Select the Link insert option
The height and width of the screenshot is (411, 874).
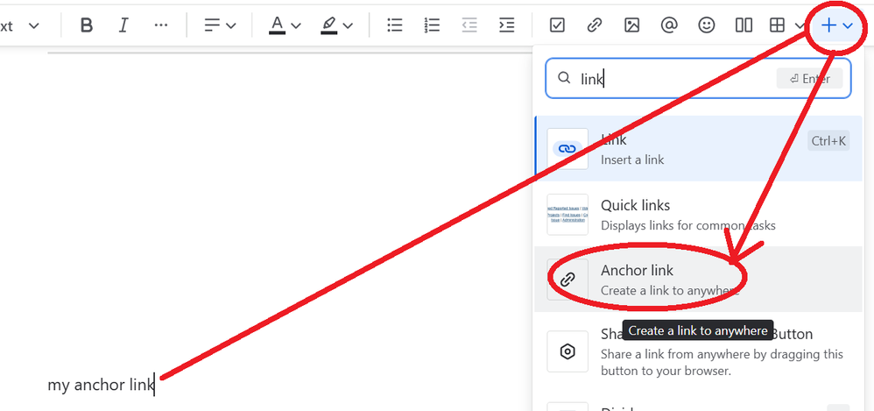[698, 148]
